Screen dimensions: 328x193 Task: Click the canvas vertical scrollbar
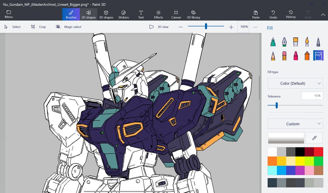click(x=259, y=88)
